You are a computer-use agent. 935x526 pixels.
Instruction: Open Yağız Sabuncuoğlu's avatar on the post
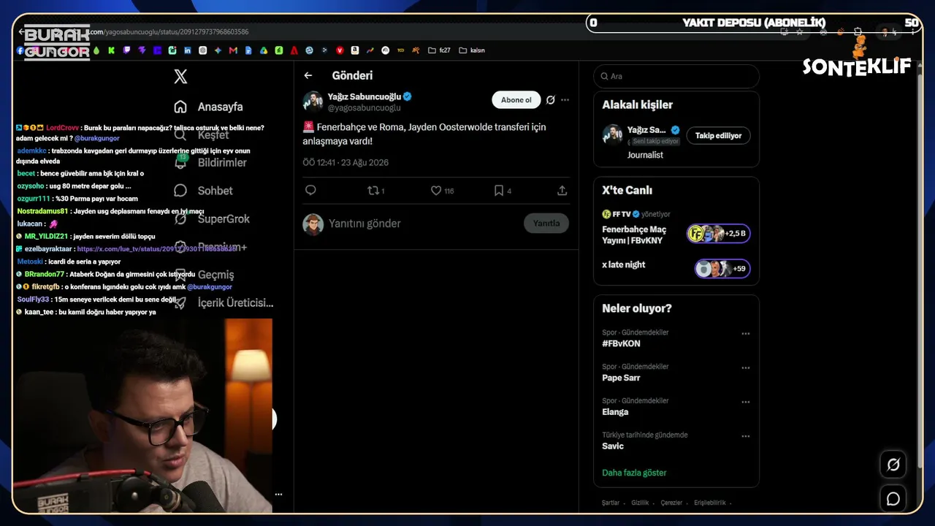point(313,102)
